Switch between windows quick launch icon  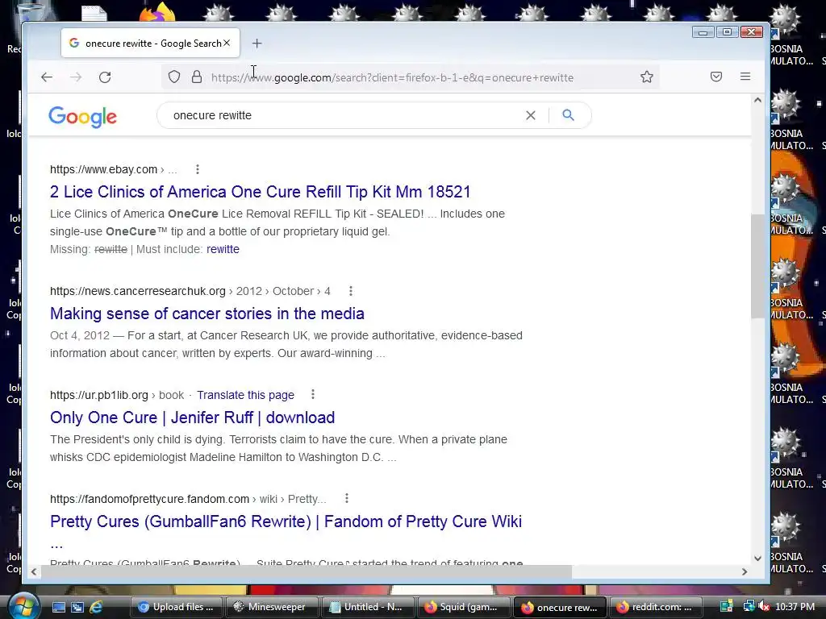pos(77,607)
